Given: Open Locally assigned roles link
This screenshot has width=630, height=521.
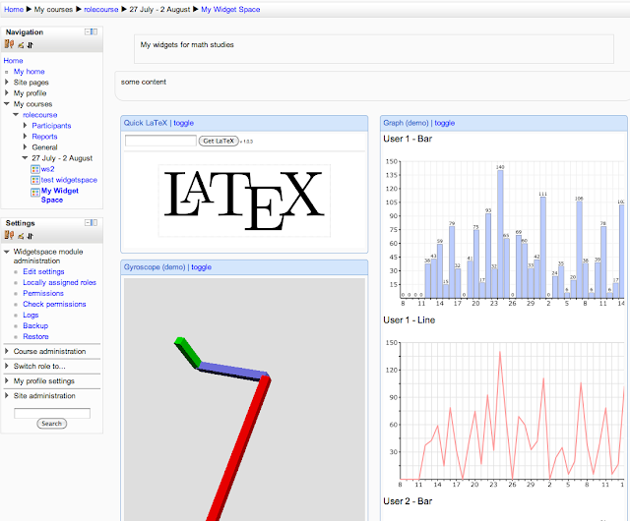Looking at the screenshot, I should [x=59, y=282].
